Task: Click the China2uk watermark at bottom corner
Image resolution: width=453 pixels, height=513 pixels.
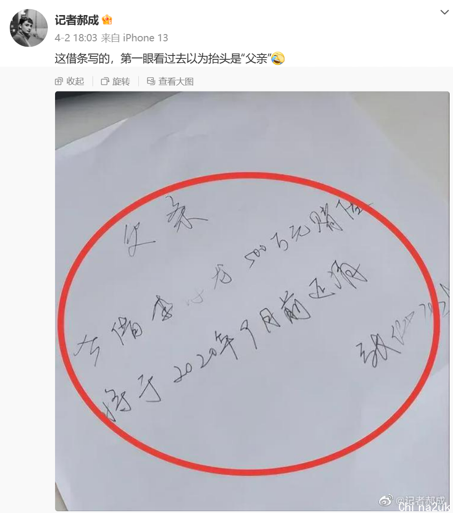Action: [425, 508]
